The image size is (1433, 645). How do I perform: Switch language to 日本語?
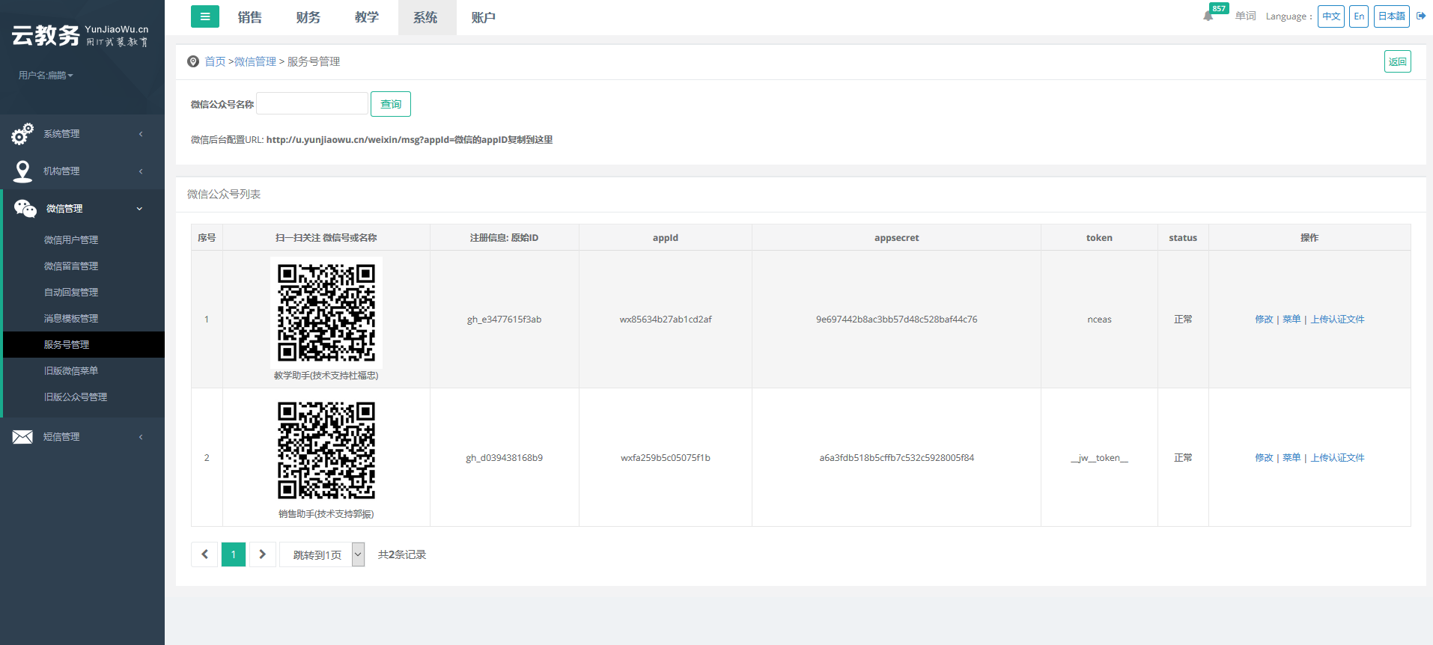click(x=1392, y=16)
